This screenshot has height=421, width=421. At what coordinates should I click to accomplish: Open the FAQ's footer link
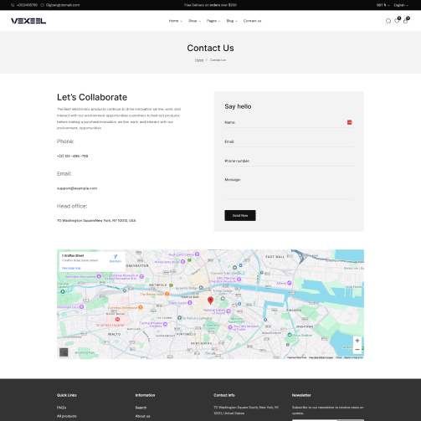click(x=61, y=408)
